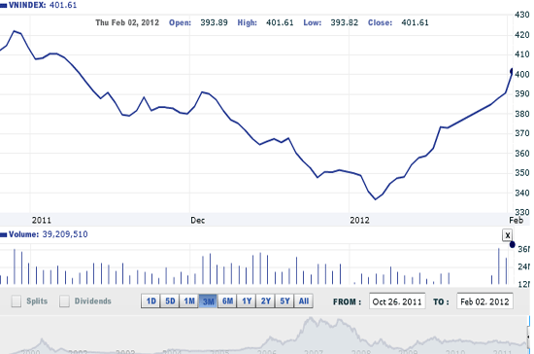Click the Dec axis label
This screenshot has width=534, height=354.
click(x=197, y=221)
